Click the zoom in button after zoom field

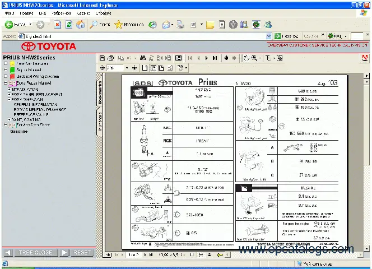click(x=134, y=68)
